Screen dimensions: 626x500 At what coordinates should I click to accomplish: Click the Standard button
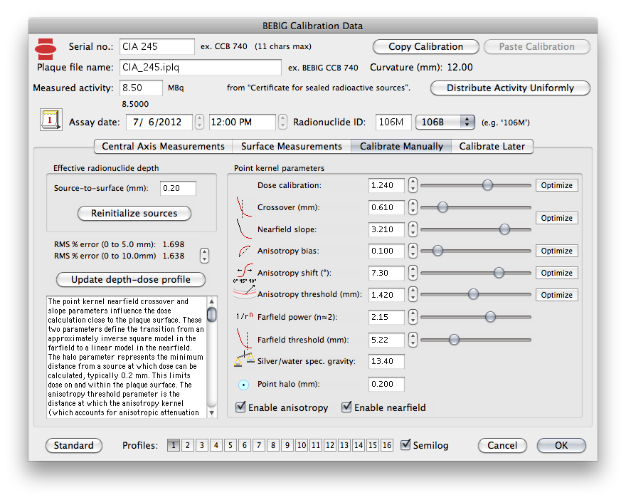74,445
